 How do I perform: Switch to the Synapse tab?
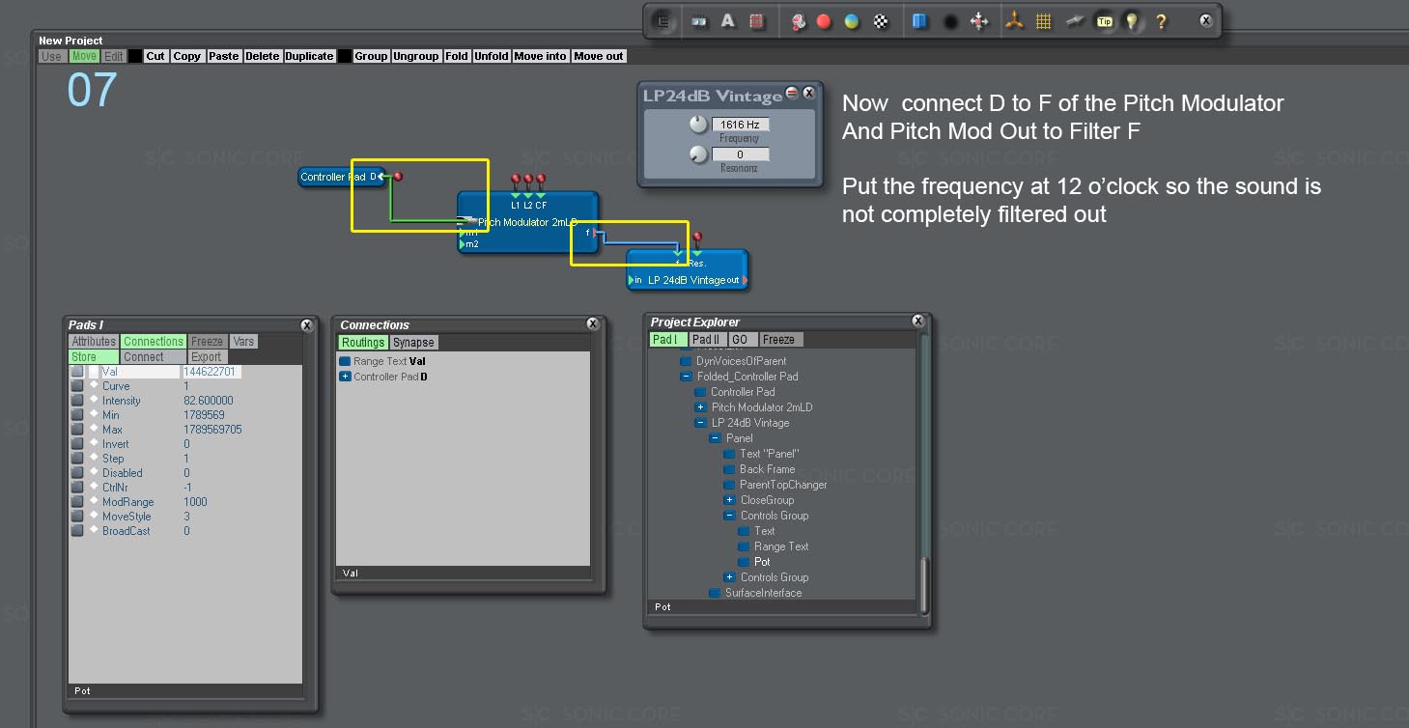pyautogui.click(x=413, y=343)
